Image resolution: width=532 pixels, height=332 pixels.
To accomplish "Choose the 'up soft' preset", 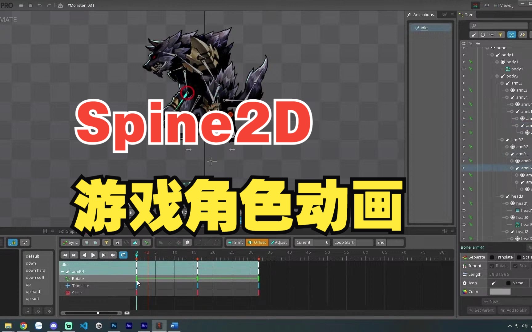I will [32, 299].
